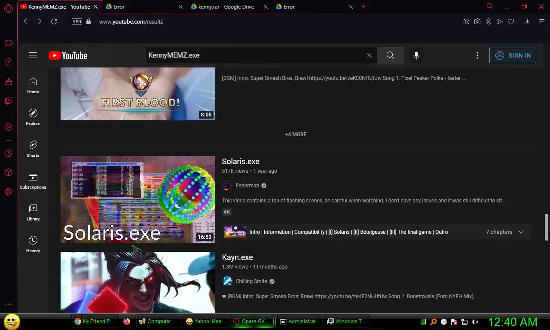Open GX Control speedometer icon in sidebar

click(x=8, y=62)
